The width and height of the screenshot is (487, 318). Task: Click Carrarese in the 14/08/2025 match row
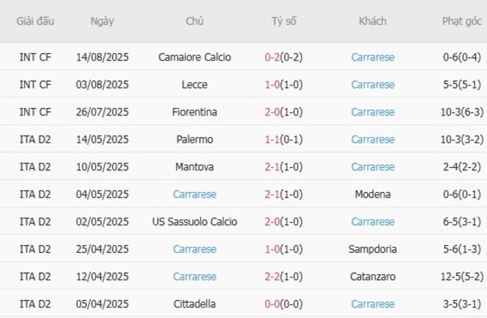(372, 57)
